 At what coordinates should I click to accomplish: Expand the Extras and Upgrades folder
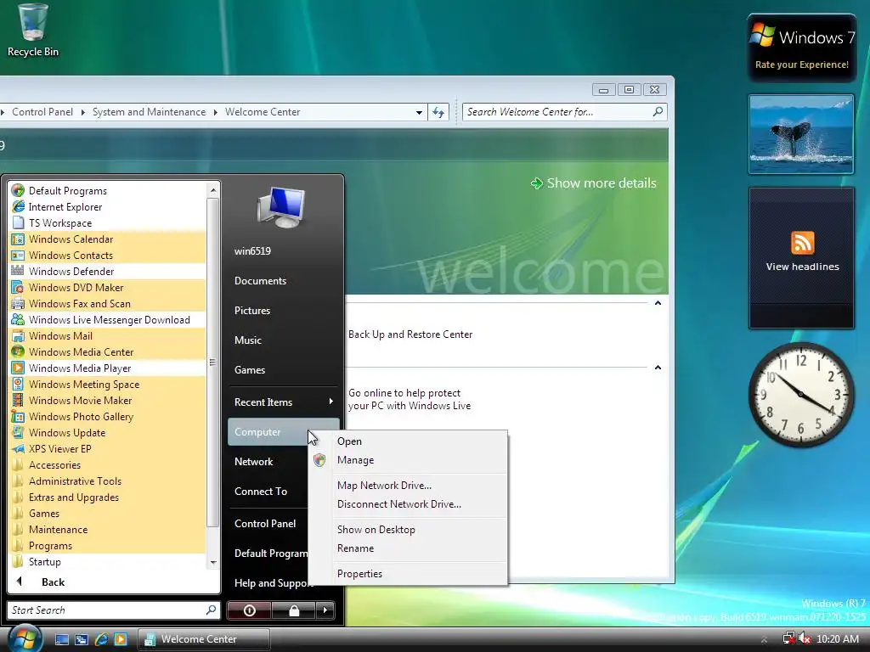point(73,497)
